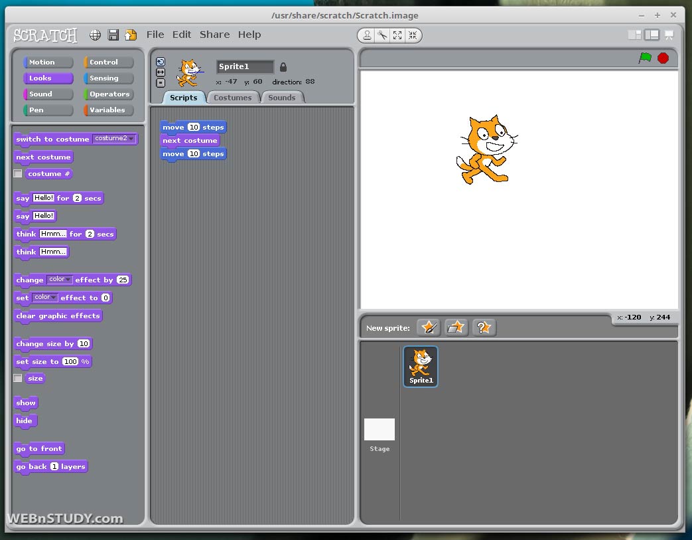This screenshot has width=692, height=540.
Task: Click the '25' value in change effect block
Action: [x=123, y=280]
